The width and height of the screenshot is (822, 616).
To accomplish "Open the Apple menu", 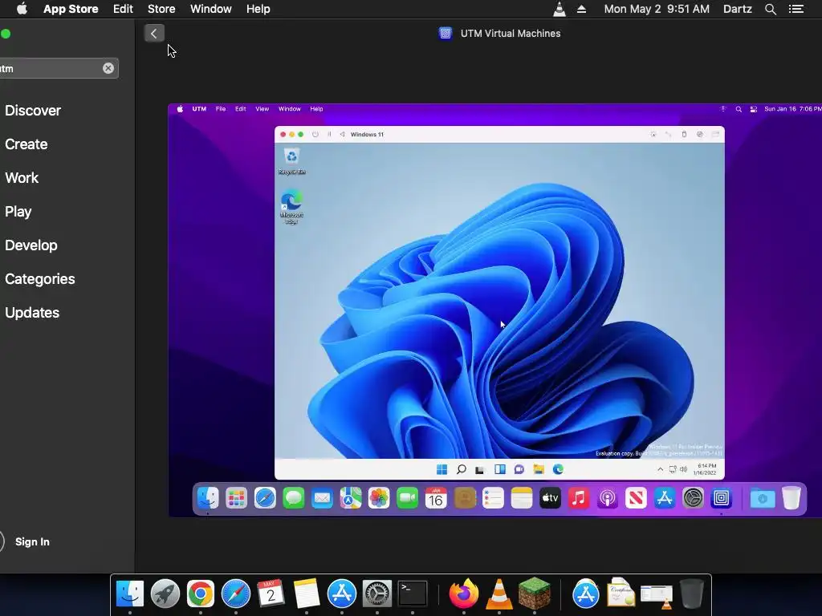I will (22, 9).
